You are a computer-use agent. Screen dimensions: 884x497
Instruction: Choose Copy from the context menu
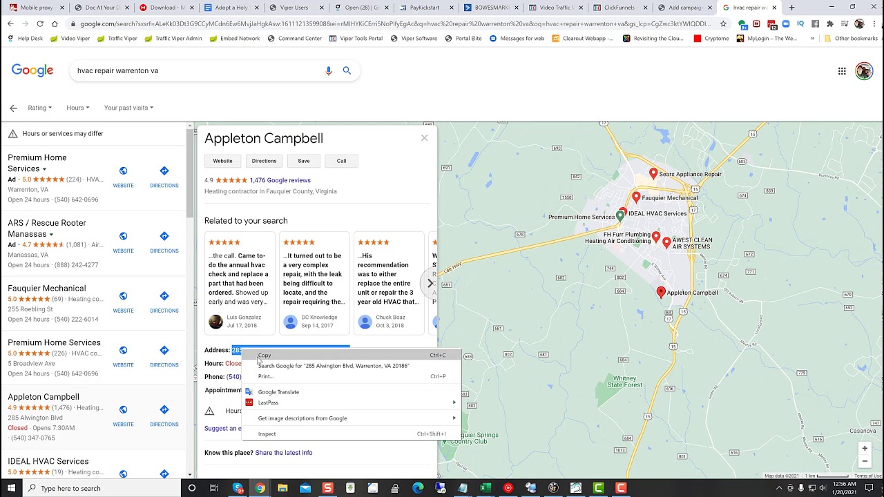click(x=352, y=355)
